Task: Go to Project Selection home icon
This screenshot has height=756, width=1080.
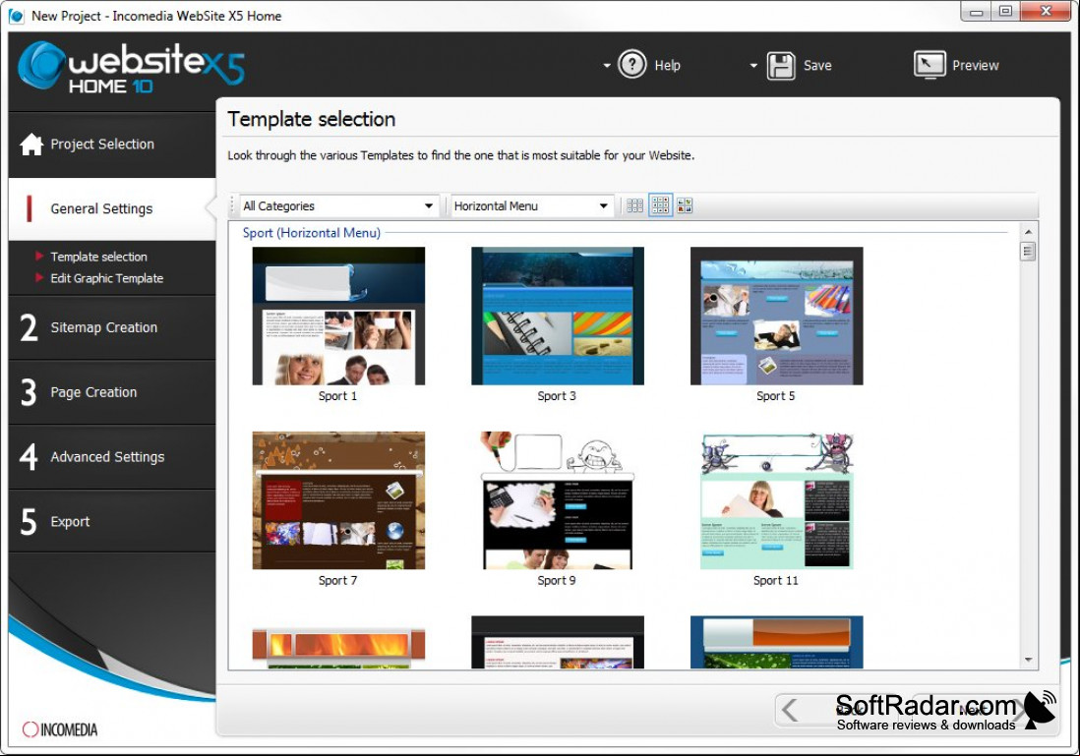Action: coord(31,144)
